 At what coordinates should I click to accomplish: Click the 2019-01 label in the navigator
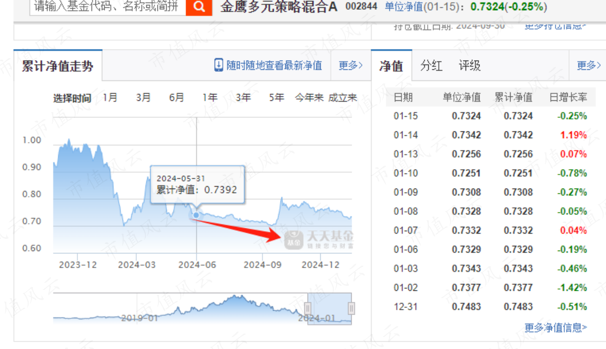tap(140, 318)
